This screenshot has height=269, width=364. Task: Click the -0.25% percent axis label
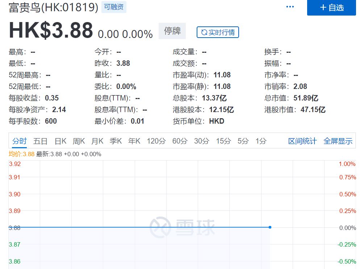pyautogui.click(x=347, y=245)
